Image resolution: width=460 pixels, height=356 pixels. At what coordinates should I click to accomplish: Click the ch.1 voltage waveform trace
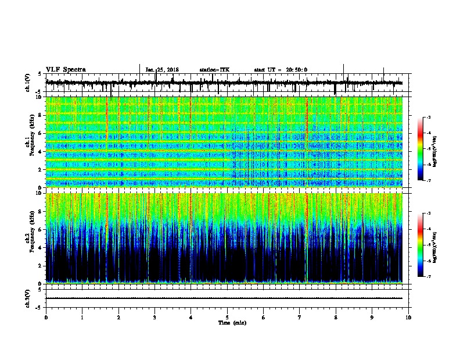[224, 83]
